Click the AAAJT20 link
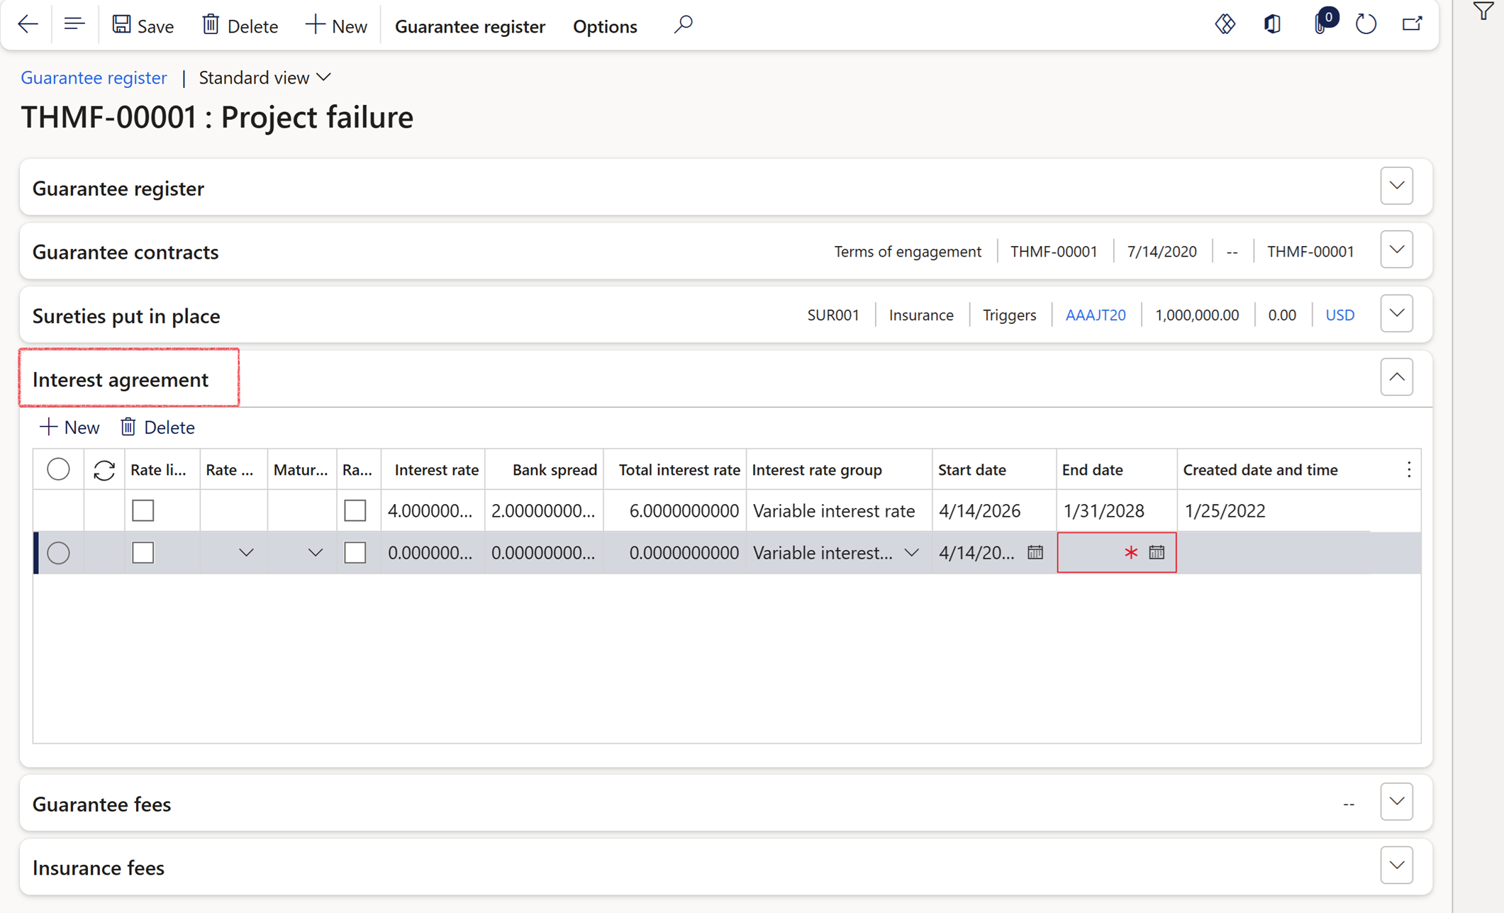Image resolution: width=1504 pixels, height=913 pixels. 1095,315
